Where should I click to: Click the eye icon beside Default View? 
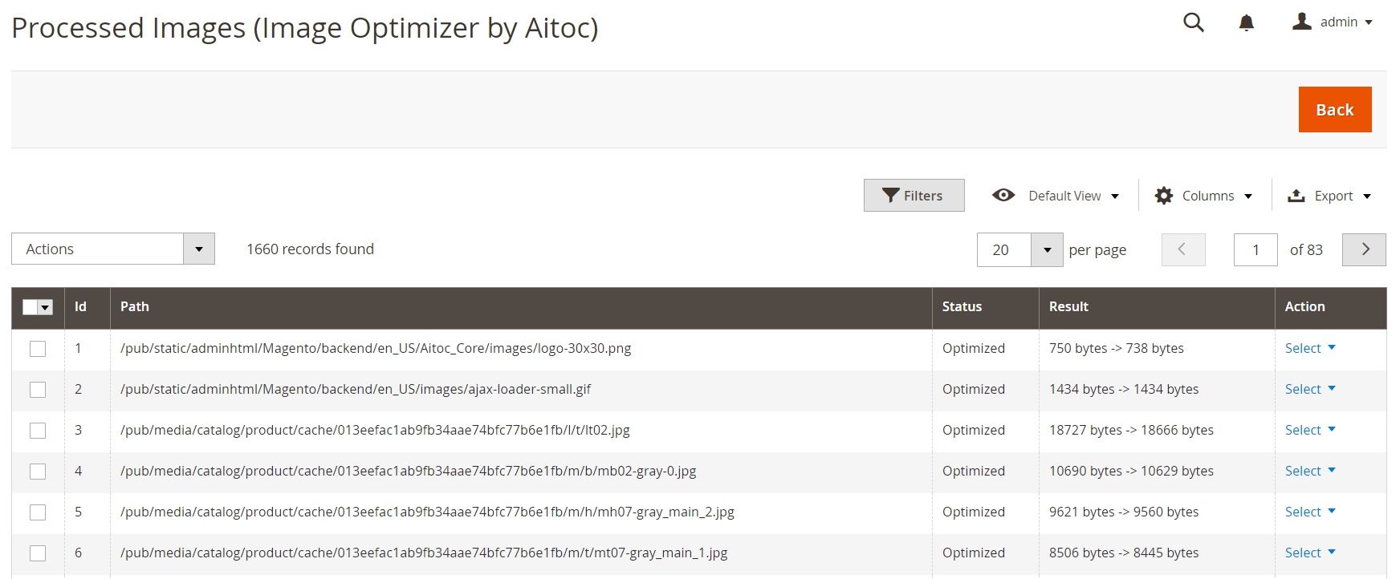1003,195
